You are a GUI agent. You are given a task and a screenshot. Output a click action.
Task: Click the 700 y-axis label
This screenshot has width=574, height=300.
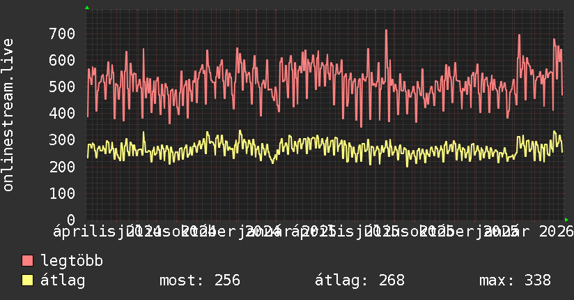[62, 33]
